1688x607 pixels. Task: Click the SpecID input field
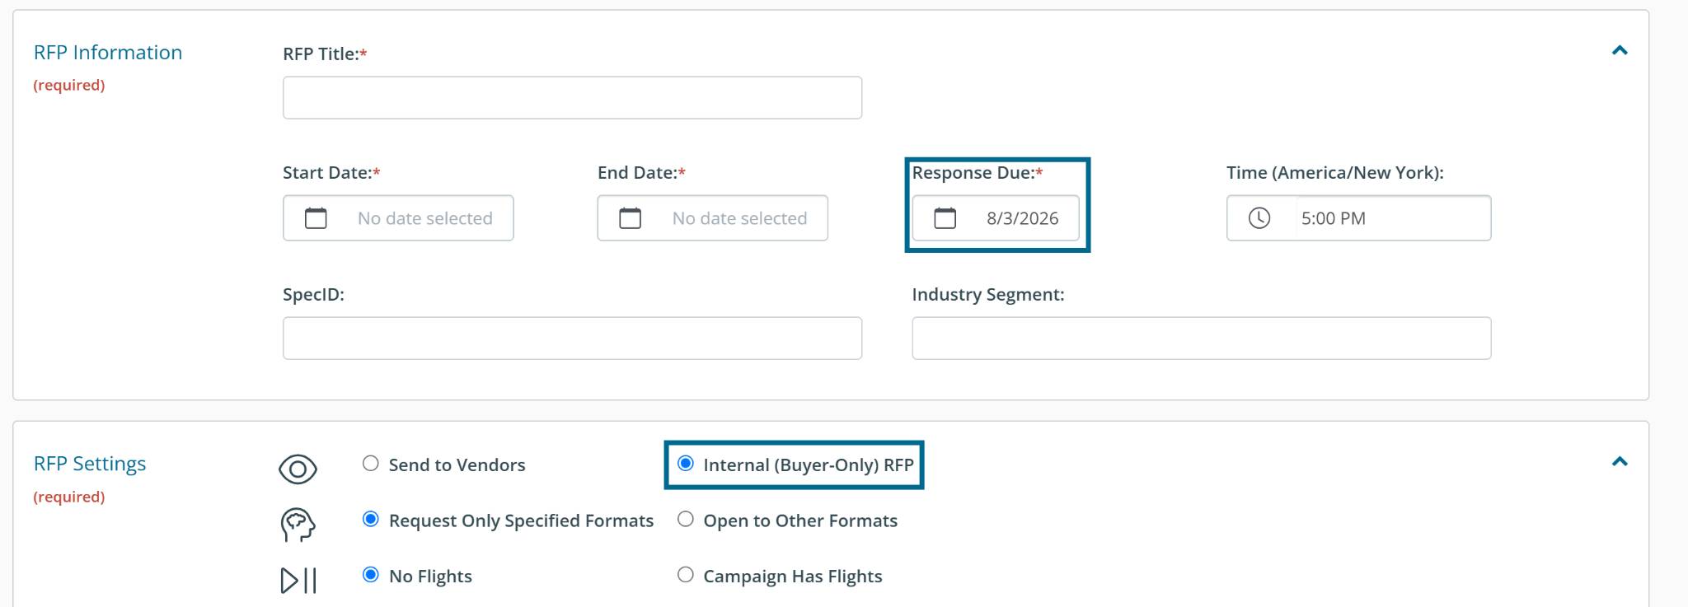[x=572, y=339]
